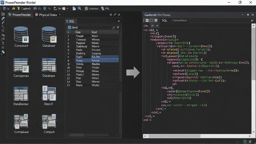Click the code panel scroll-up arrow

pyautogui.click(x=253, y=25)
